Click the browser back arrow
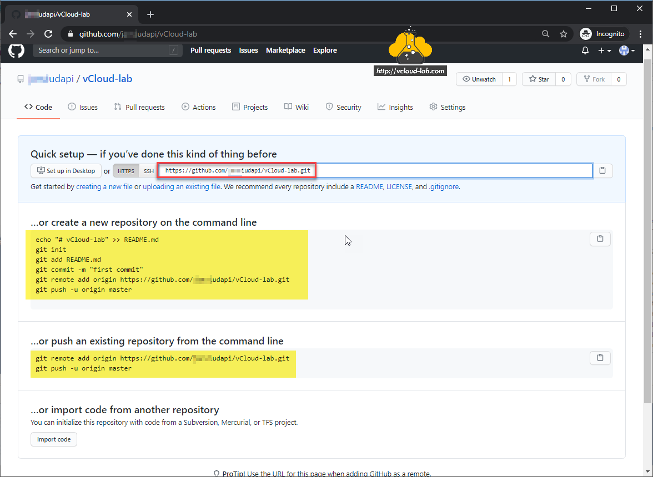Screen dimensions: 653x477 tap(13, 34)
